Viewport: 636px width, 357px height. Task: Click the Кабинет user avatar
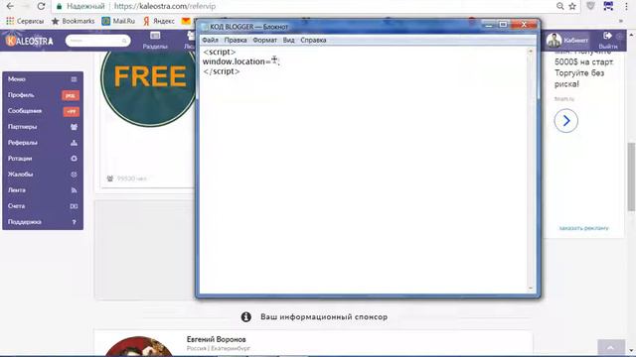coord(554,41)
